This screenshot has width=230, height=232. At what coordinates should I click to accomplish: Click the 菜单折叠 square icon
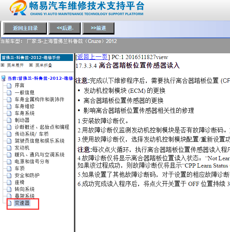(x=31, y=65)
